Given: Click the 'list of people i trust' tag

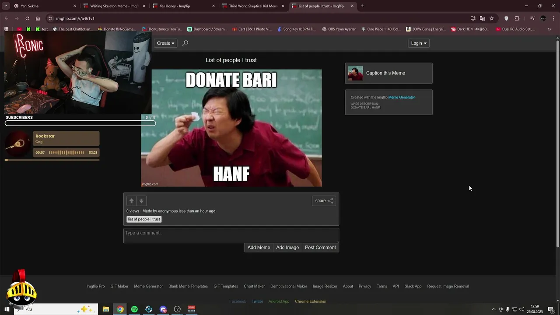Looking at the screenshot, I should tap(144, 219).
